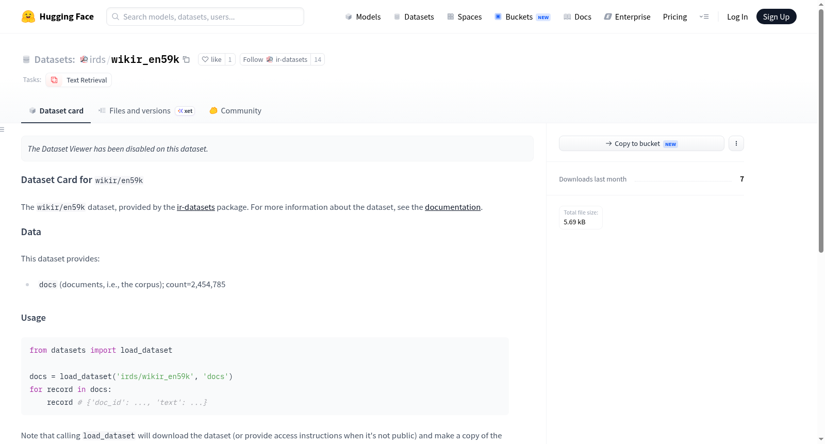Click the Sign Up button
This screenshot has height=444, width=825.
pyautogui.click(x=776, y=17)
